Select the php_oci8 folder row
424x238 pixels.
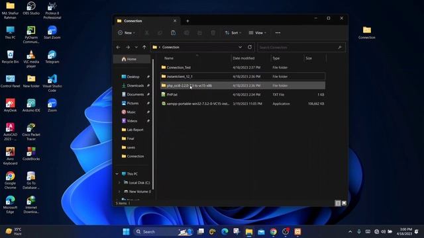coord(242,85)
